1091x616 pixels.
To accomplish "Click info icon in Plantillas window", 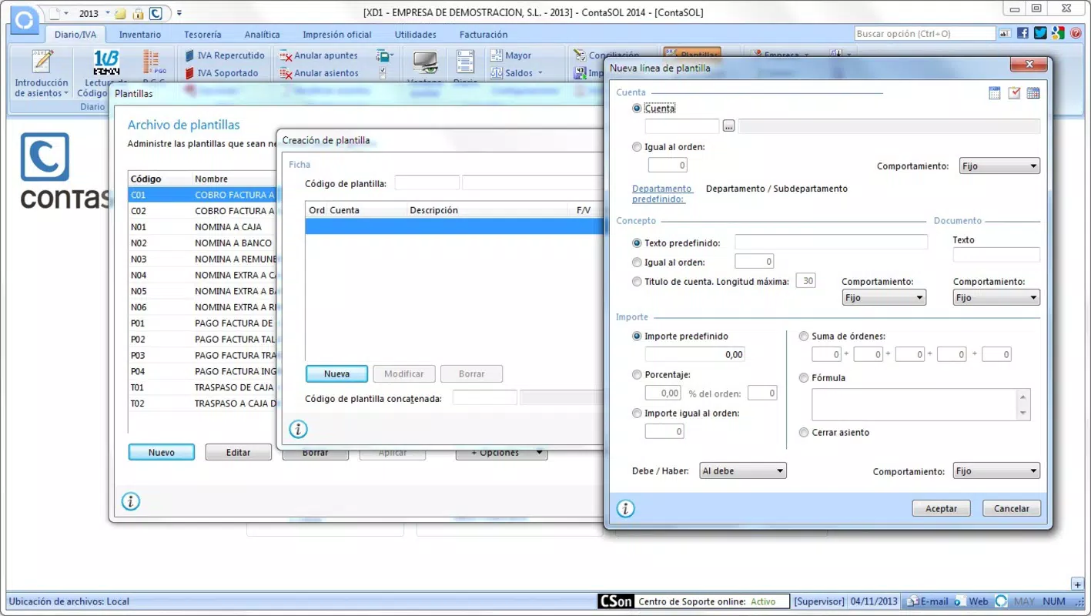I will tap(131, 501).
